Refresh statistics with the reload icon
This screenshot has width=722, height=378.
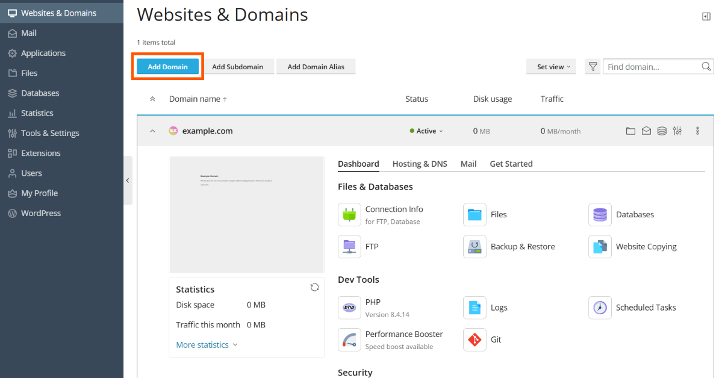click(x=314, y=288)
